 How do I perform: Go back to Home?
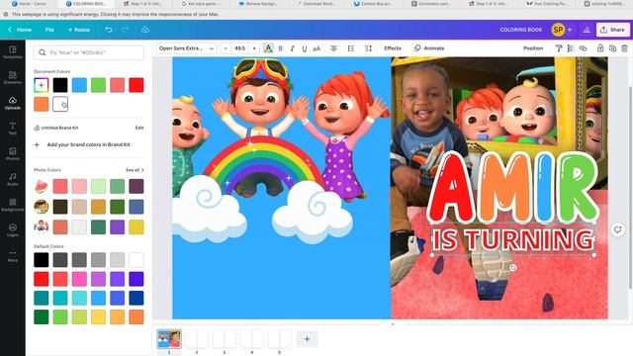tap(20, 30)
